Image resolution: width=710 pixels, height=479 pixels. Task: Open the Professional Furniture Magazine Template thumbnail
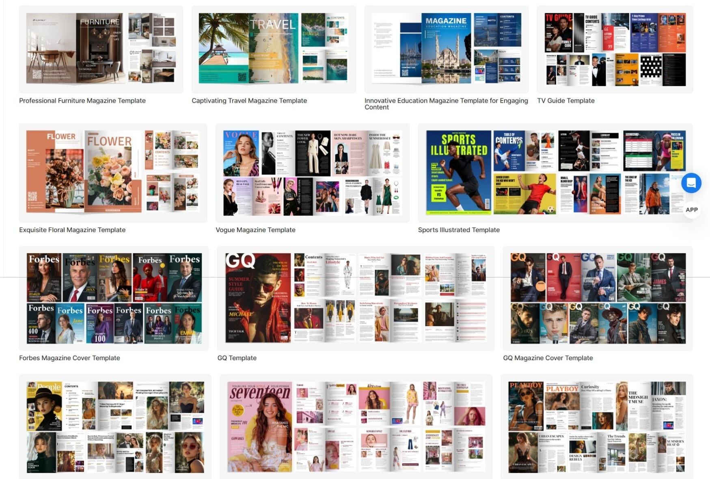(x=101, y=49)
